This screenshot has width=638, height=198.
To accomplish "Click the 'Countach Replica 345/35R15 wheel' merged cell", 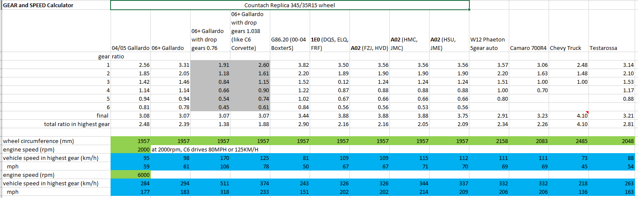I will click(290, 5).
